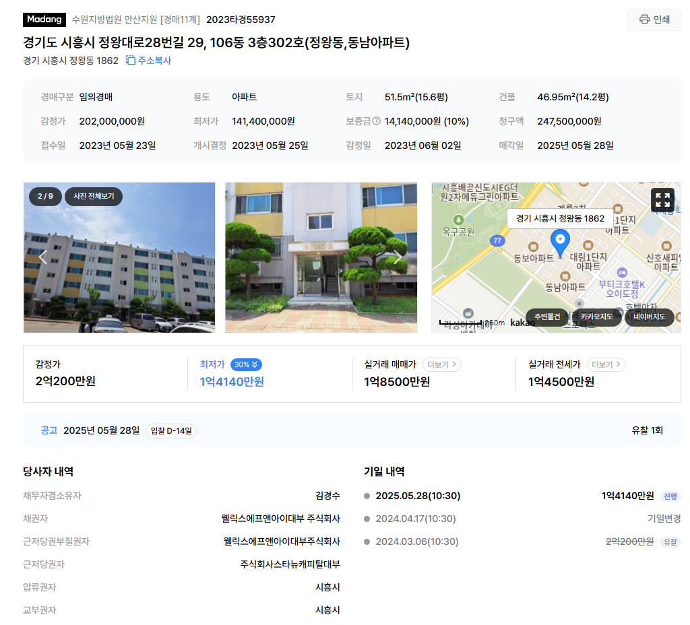Click the map address tooltip 경기 시흥시 정왕동 1862
690x625 pixels.
point(560,219)
